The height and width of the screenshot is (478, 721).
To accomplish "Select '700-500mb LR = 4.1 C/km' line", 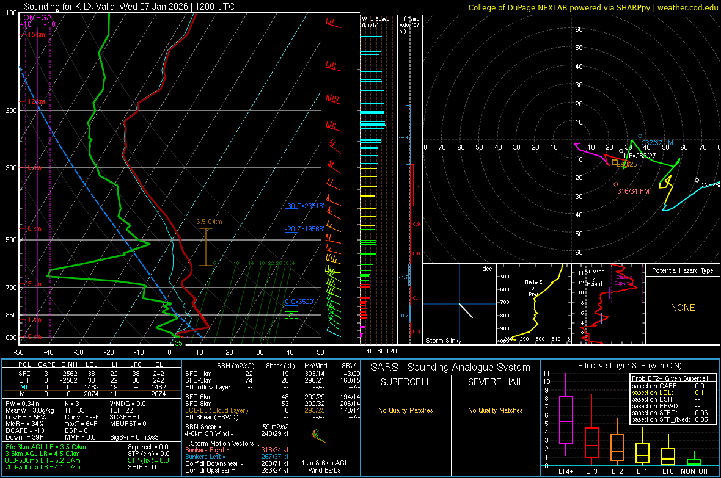I will point(43,467).
